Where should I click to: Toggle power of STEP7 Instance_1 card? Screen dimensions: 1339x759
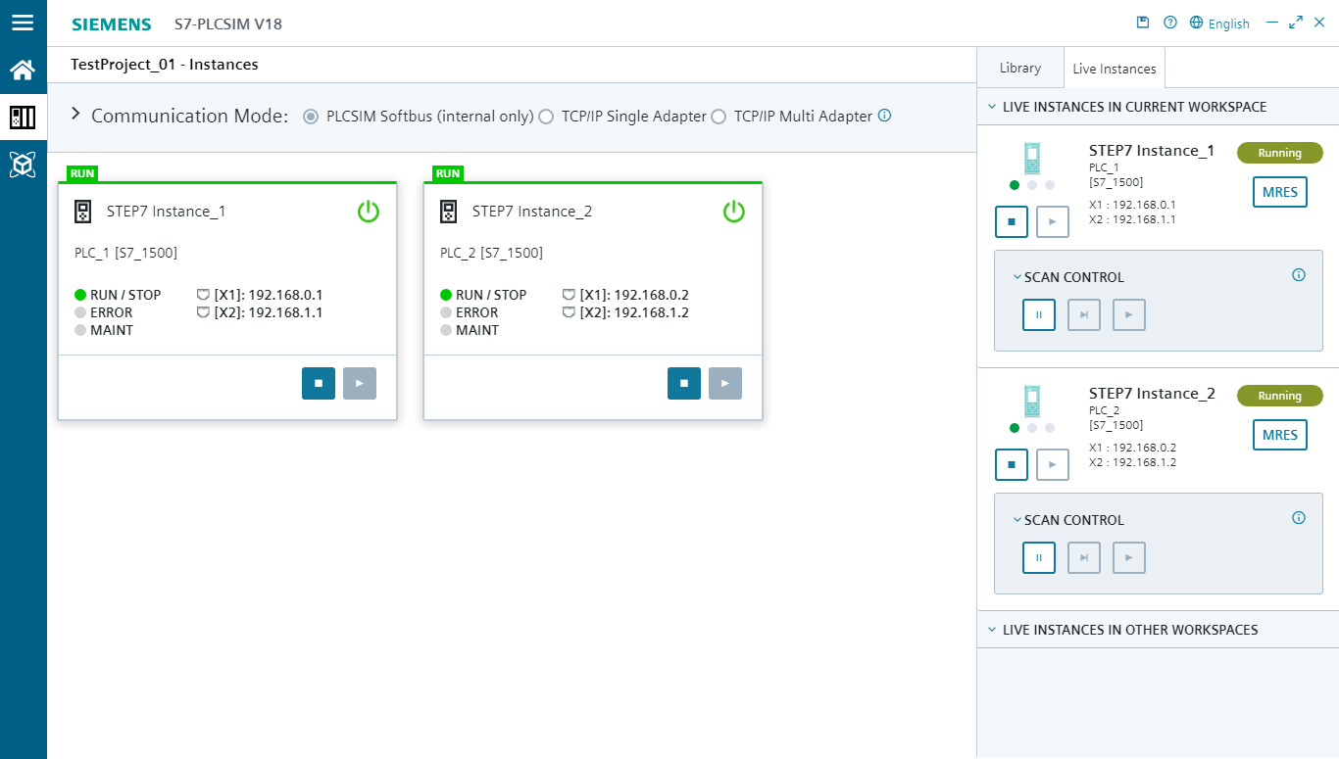tap(368, 211)
